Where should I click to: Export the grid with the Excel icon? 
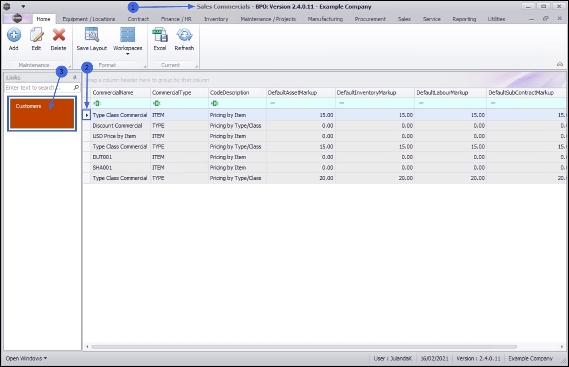click(x=160, y=36)
